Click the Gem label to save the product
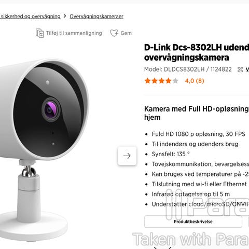This screenshot has width=249, height=249. pos(126,33)
